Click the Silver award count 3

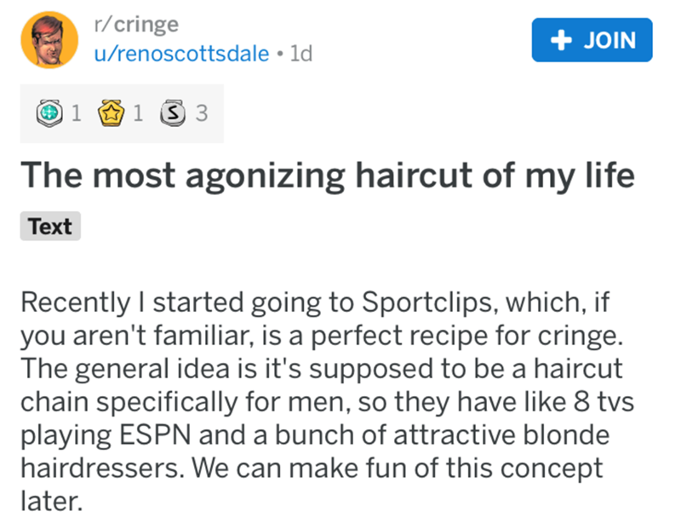coord(200,113)
